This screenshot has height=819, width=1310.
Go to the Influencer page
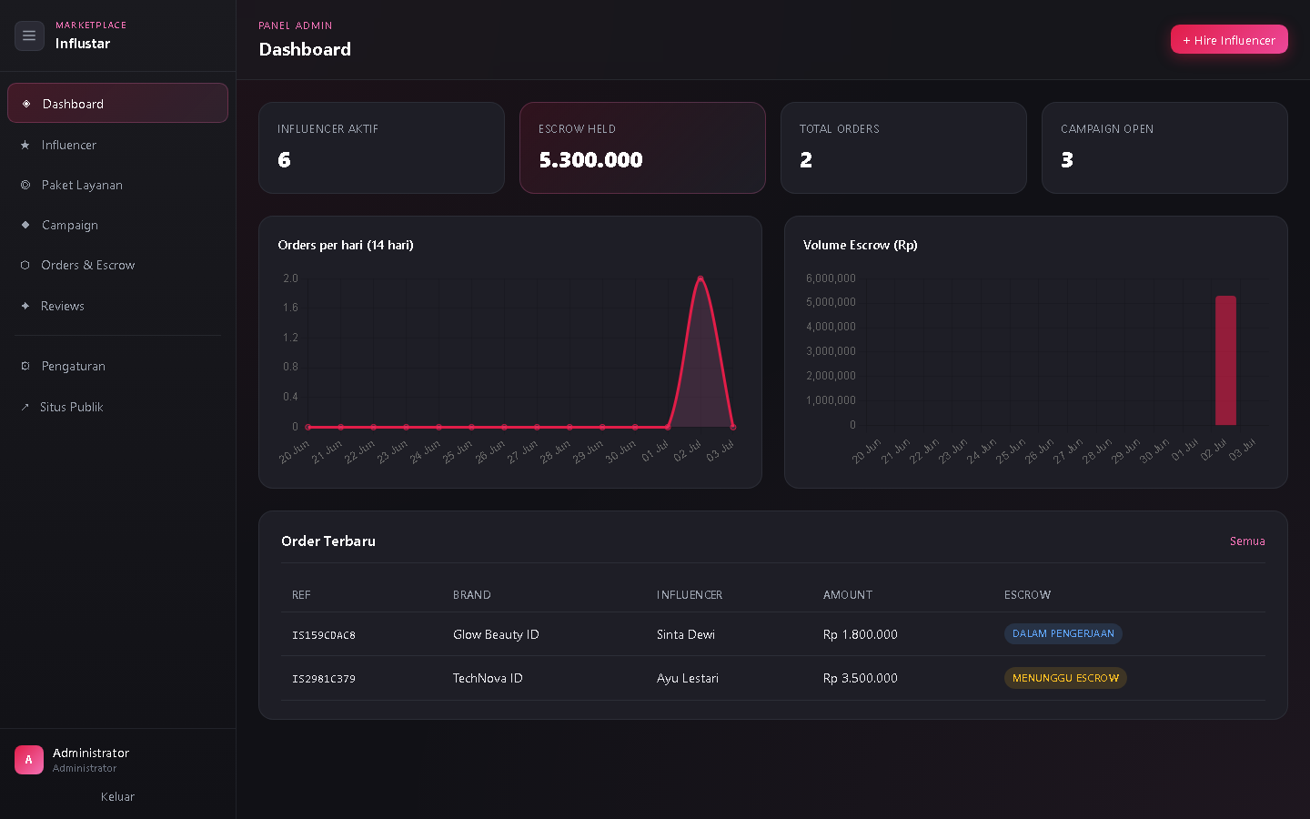pyautogui.click(x=117, y=145)
